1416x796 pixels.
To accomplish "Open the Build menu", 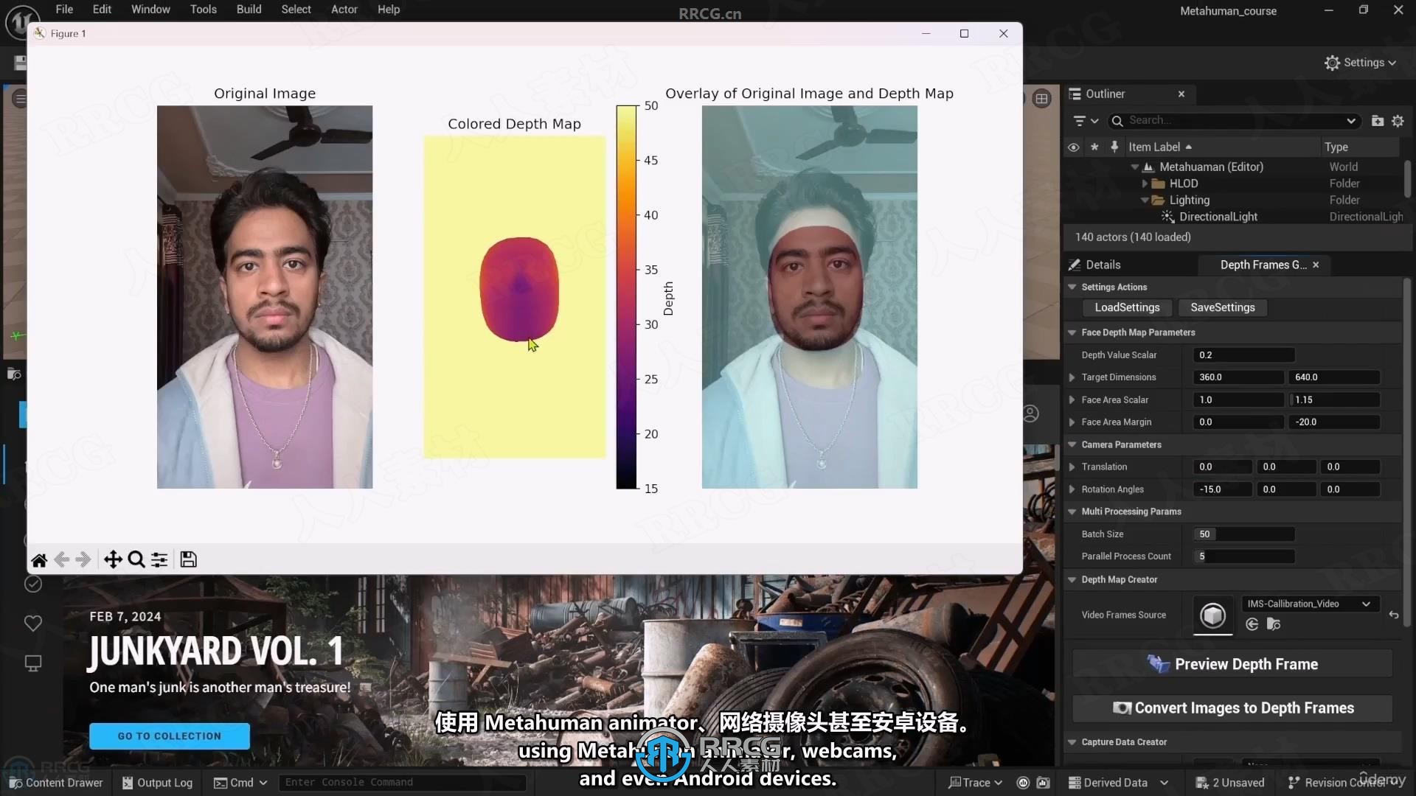I will (249, 9).
